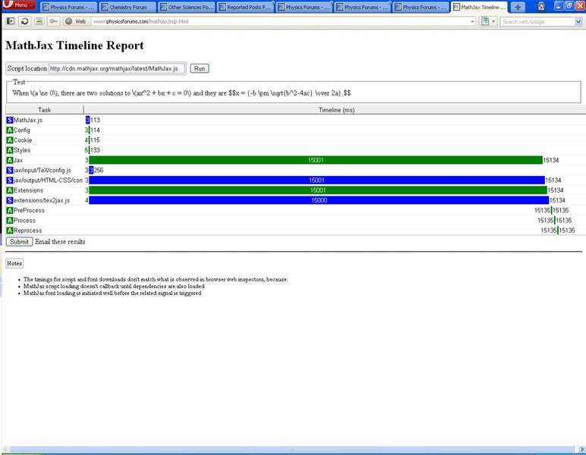Click the S icon beside jax/output/HTML-CSS
Image resolution: width=586 pixels, height=455 pixels.
click(x=10, y=180)
